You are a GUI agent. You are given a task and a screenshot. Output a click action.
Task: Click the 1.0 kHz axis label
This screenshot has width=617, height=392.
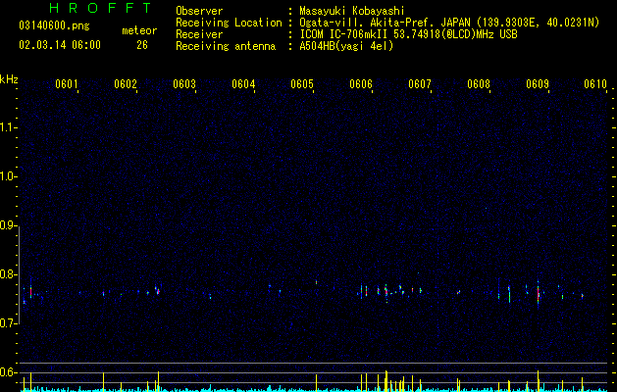[x=8, y=177]
